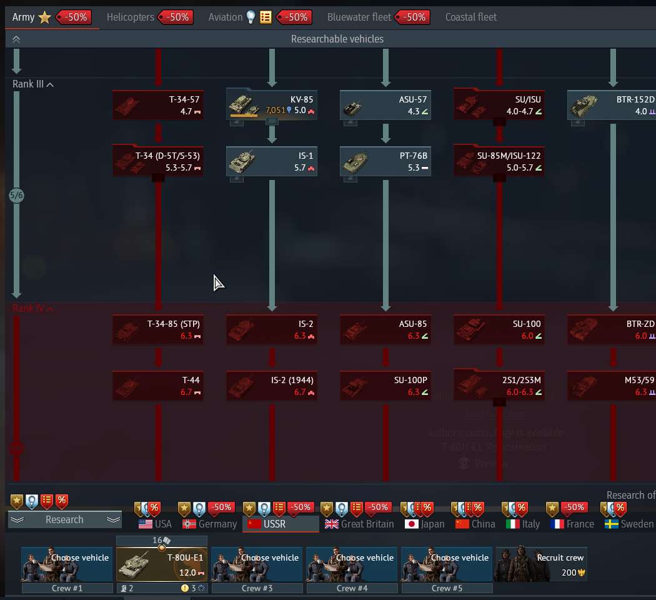The width and height of the screenshot is (656, 600).
Task: Click the gold star badge above France
Action: [x=552, y=509]
